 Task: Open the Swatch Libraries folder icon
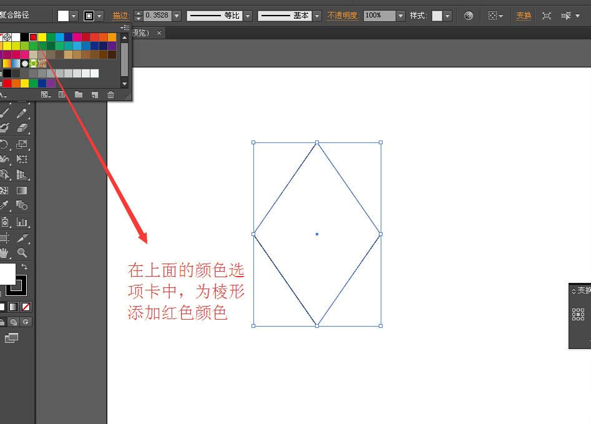(79, 95)
